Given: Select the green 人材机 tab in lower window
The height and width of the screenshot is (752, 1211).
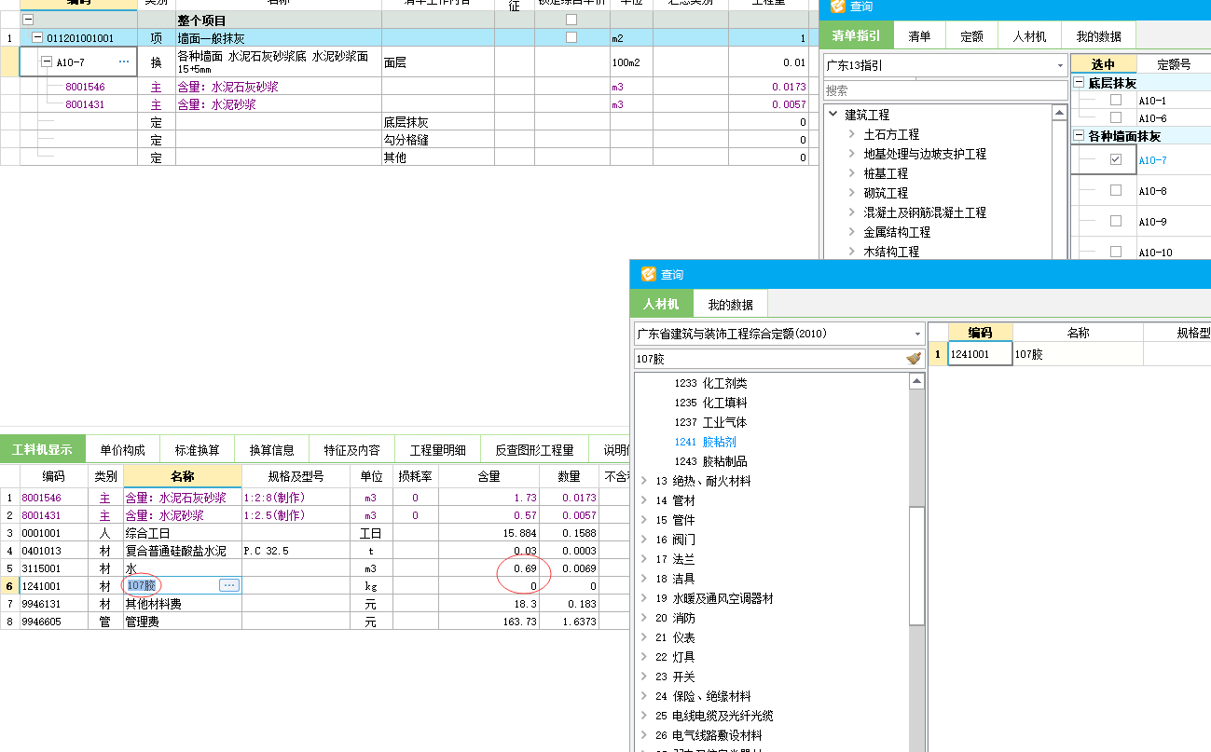Looking at the screenshot, I should pyautogui.click(x=661, y=304).
